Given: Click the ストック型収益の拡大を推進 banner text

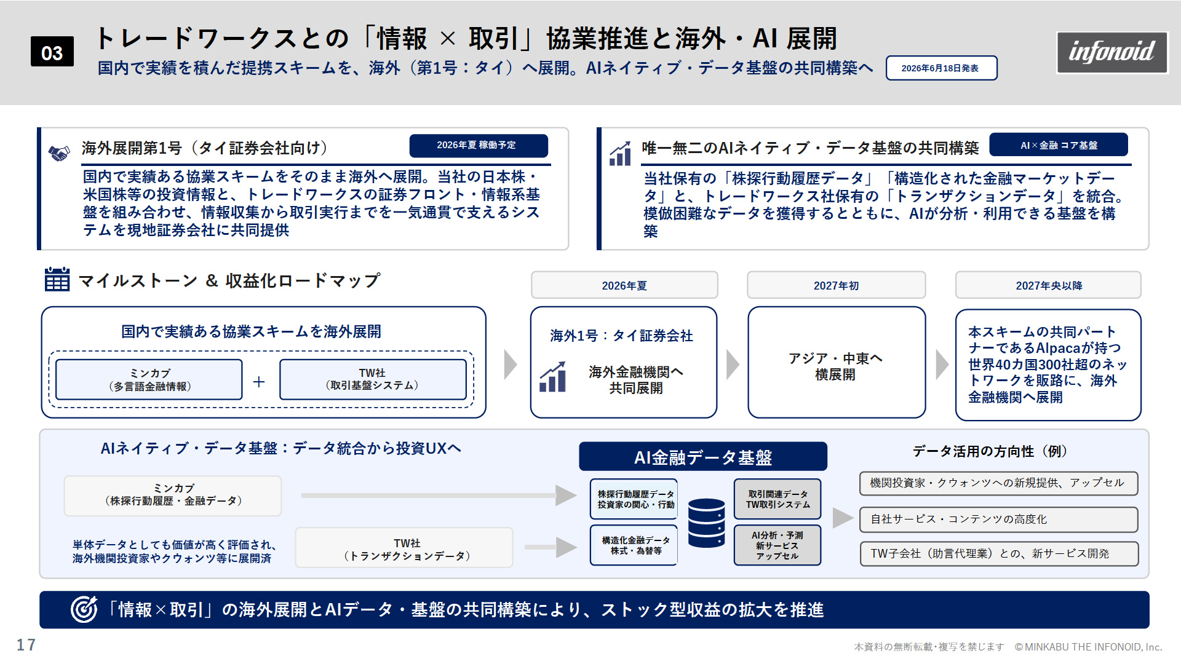Looking at the screenshot, I should 712,609.
